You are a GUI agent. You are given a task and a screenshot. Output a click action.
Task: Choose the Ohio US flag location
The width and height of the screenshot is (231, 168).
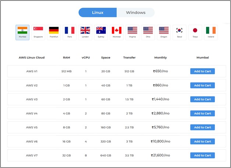pos(148,32)
